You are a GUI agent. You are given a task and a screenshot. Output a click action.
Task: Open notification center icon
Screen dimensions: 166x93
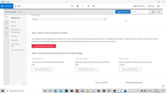[163, 91]
